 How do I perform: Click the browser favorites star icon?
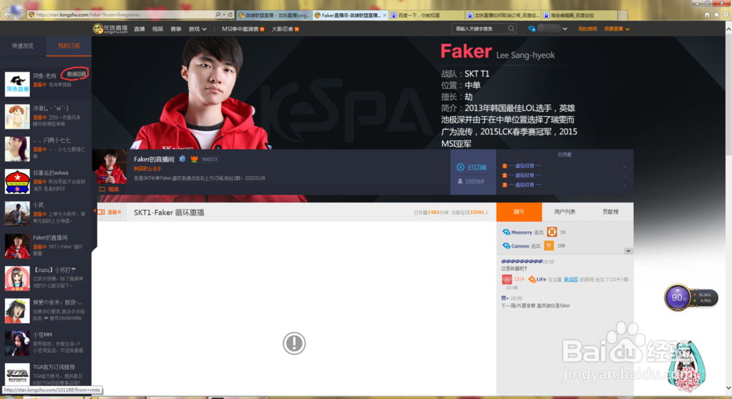[x=716, y=15]
